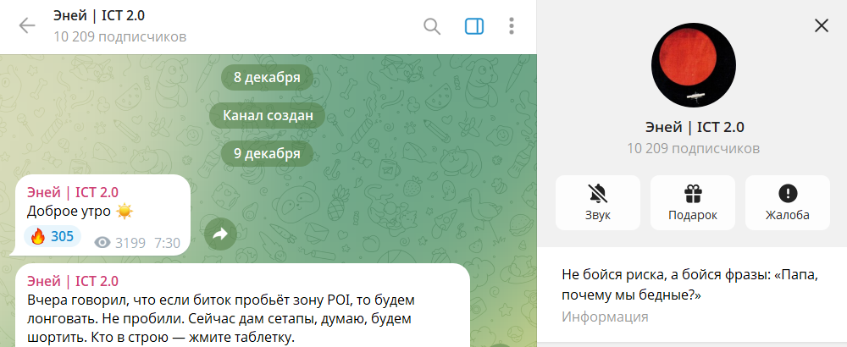Close the channel info panel
This screenshot has width=847, height=347.
click(821, 25)
